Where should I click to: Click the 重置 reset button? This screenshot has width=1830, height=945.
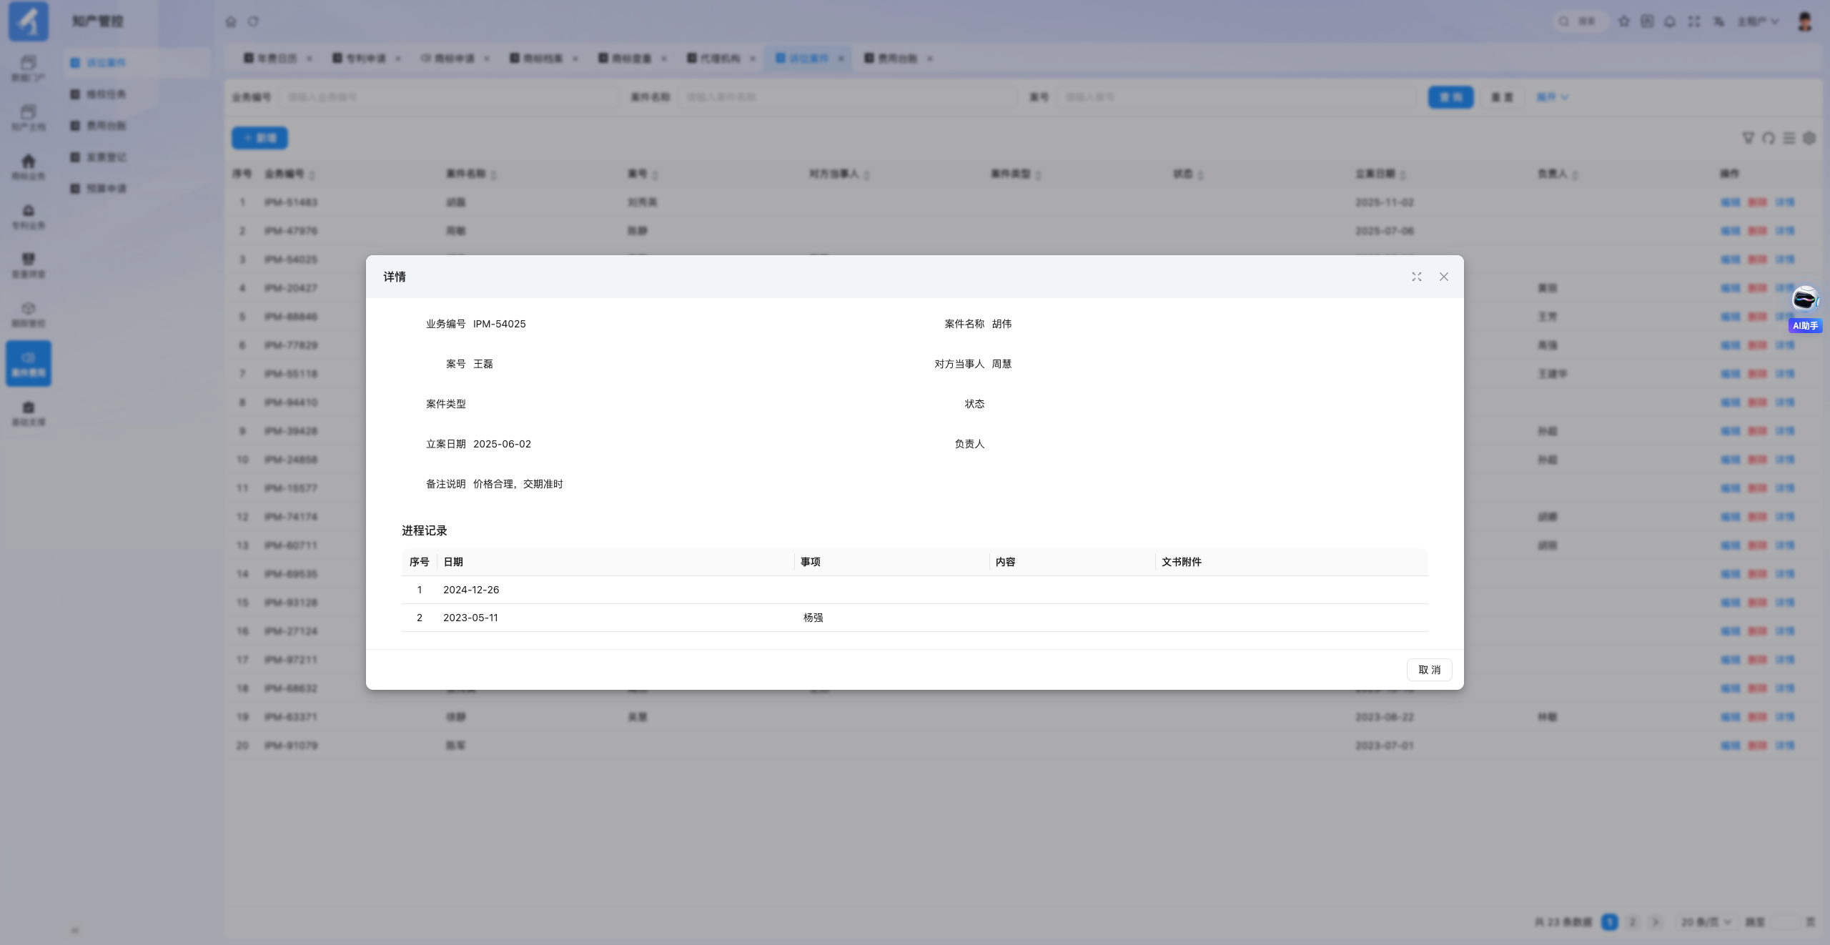pyautogui.click(x=1502, y=97)
